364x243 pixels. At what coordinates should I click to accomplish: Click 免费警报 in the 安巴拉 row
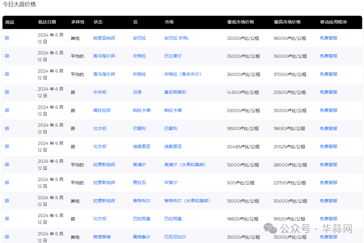pyautogui.click(x=328, y=38)
